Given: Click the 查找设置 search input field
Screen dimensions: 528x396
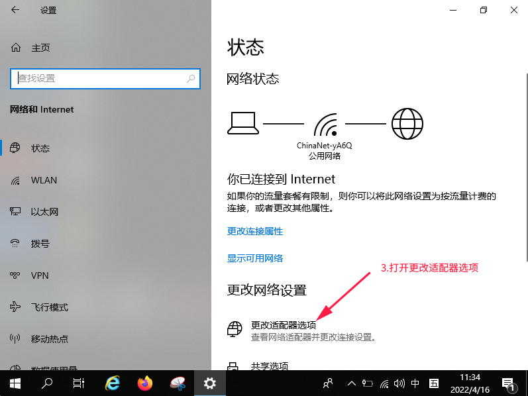Looking at the screenshot, I should pyautogui.click(x=99, y=78).
